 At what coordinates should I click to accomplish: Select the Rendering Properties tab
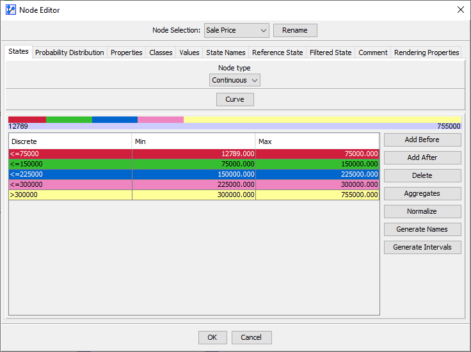(x=426, y=52)
